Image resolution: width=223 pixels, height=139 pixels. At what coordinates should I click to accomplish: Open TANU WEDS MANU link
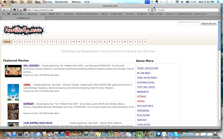[x=147, y=77]
